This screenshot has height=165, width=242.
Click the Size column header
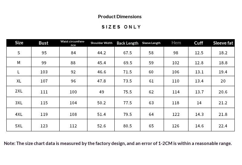pos(19,43)
